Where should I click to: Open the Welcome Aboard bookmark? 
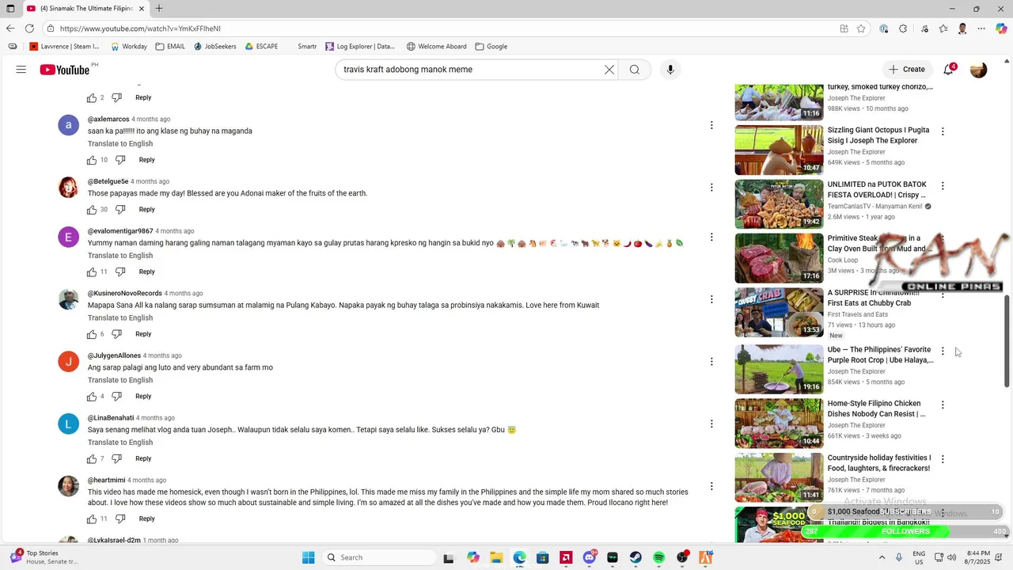(x=436, y=47)
